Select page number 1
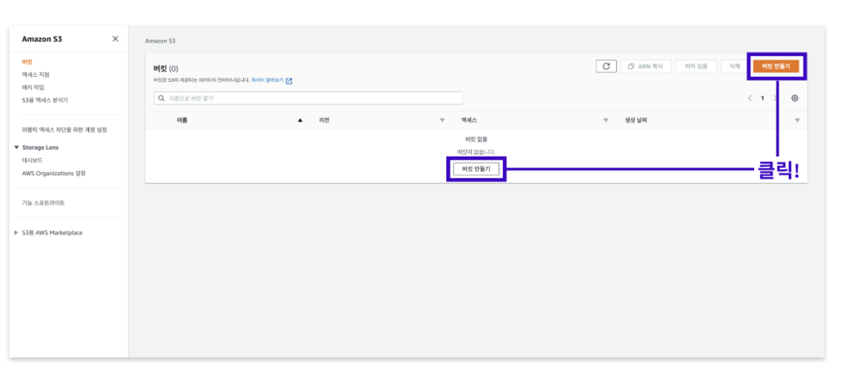 click(x=762, y=98)
